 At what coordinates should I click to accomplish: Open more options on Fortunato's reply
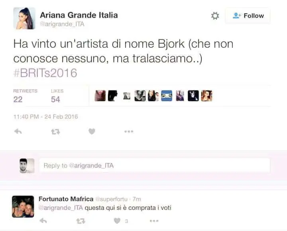154,221
